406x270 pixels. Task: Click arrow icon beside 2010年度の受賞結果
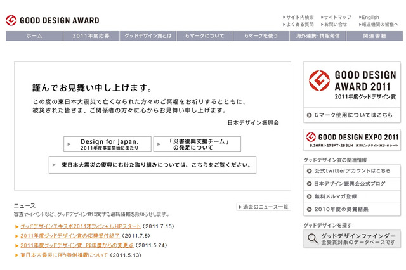pos(309,209)
